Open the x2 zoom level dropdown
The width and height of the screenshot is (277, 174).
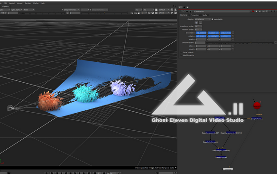point(138,10)
